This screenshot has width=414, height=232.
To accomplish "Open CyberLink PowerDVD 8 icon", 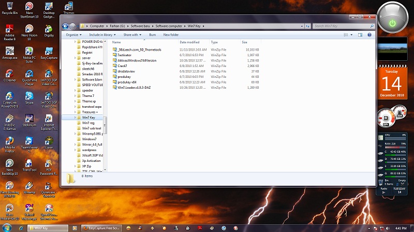I will [x=10, y=100].
